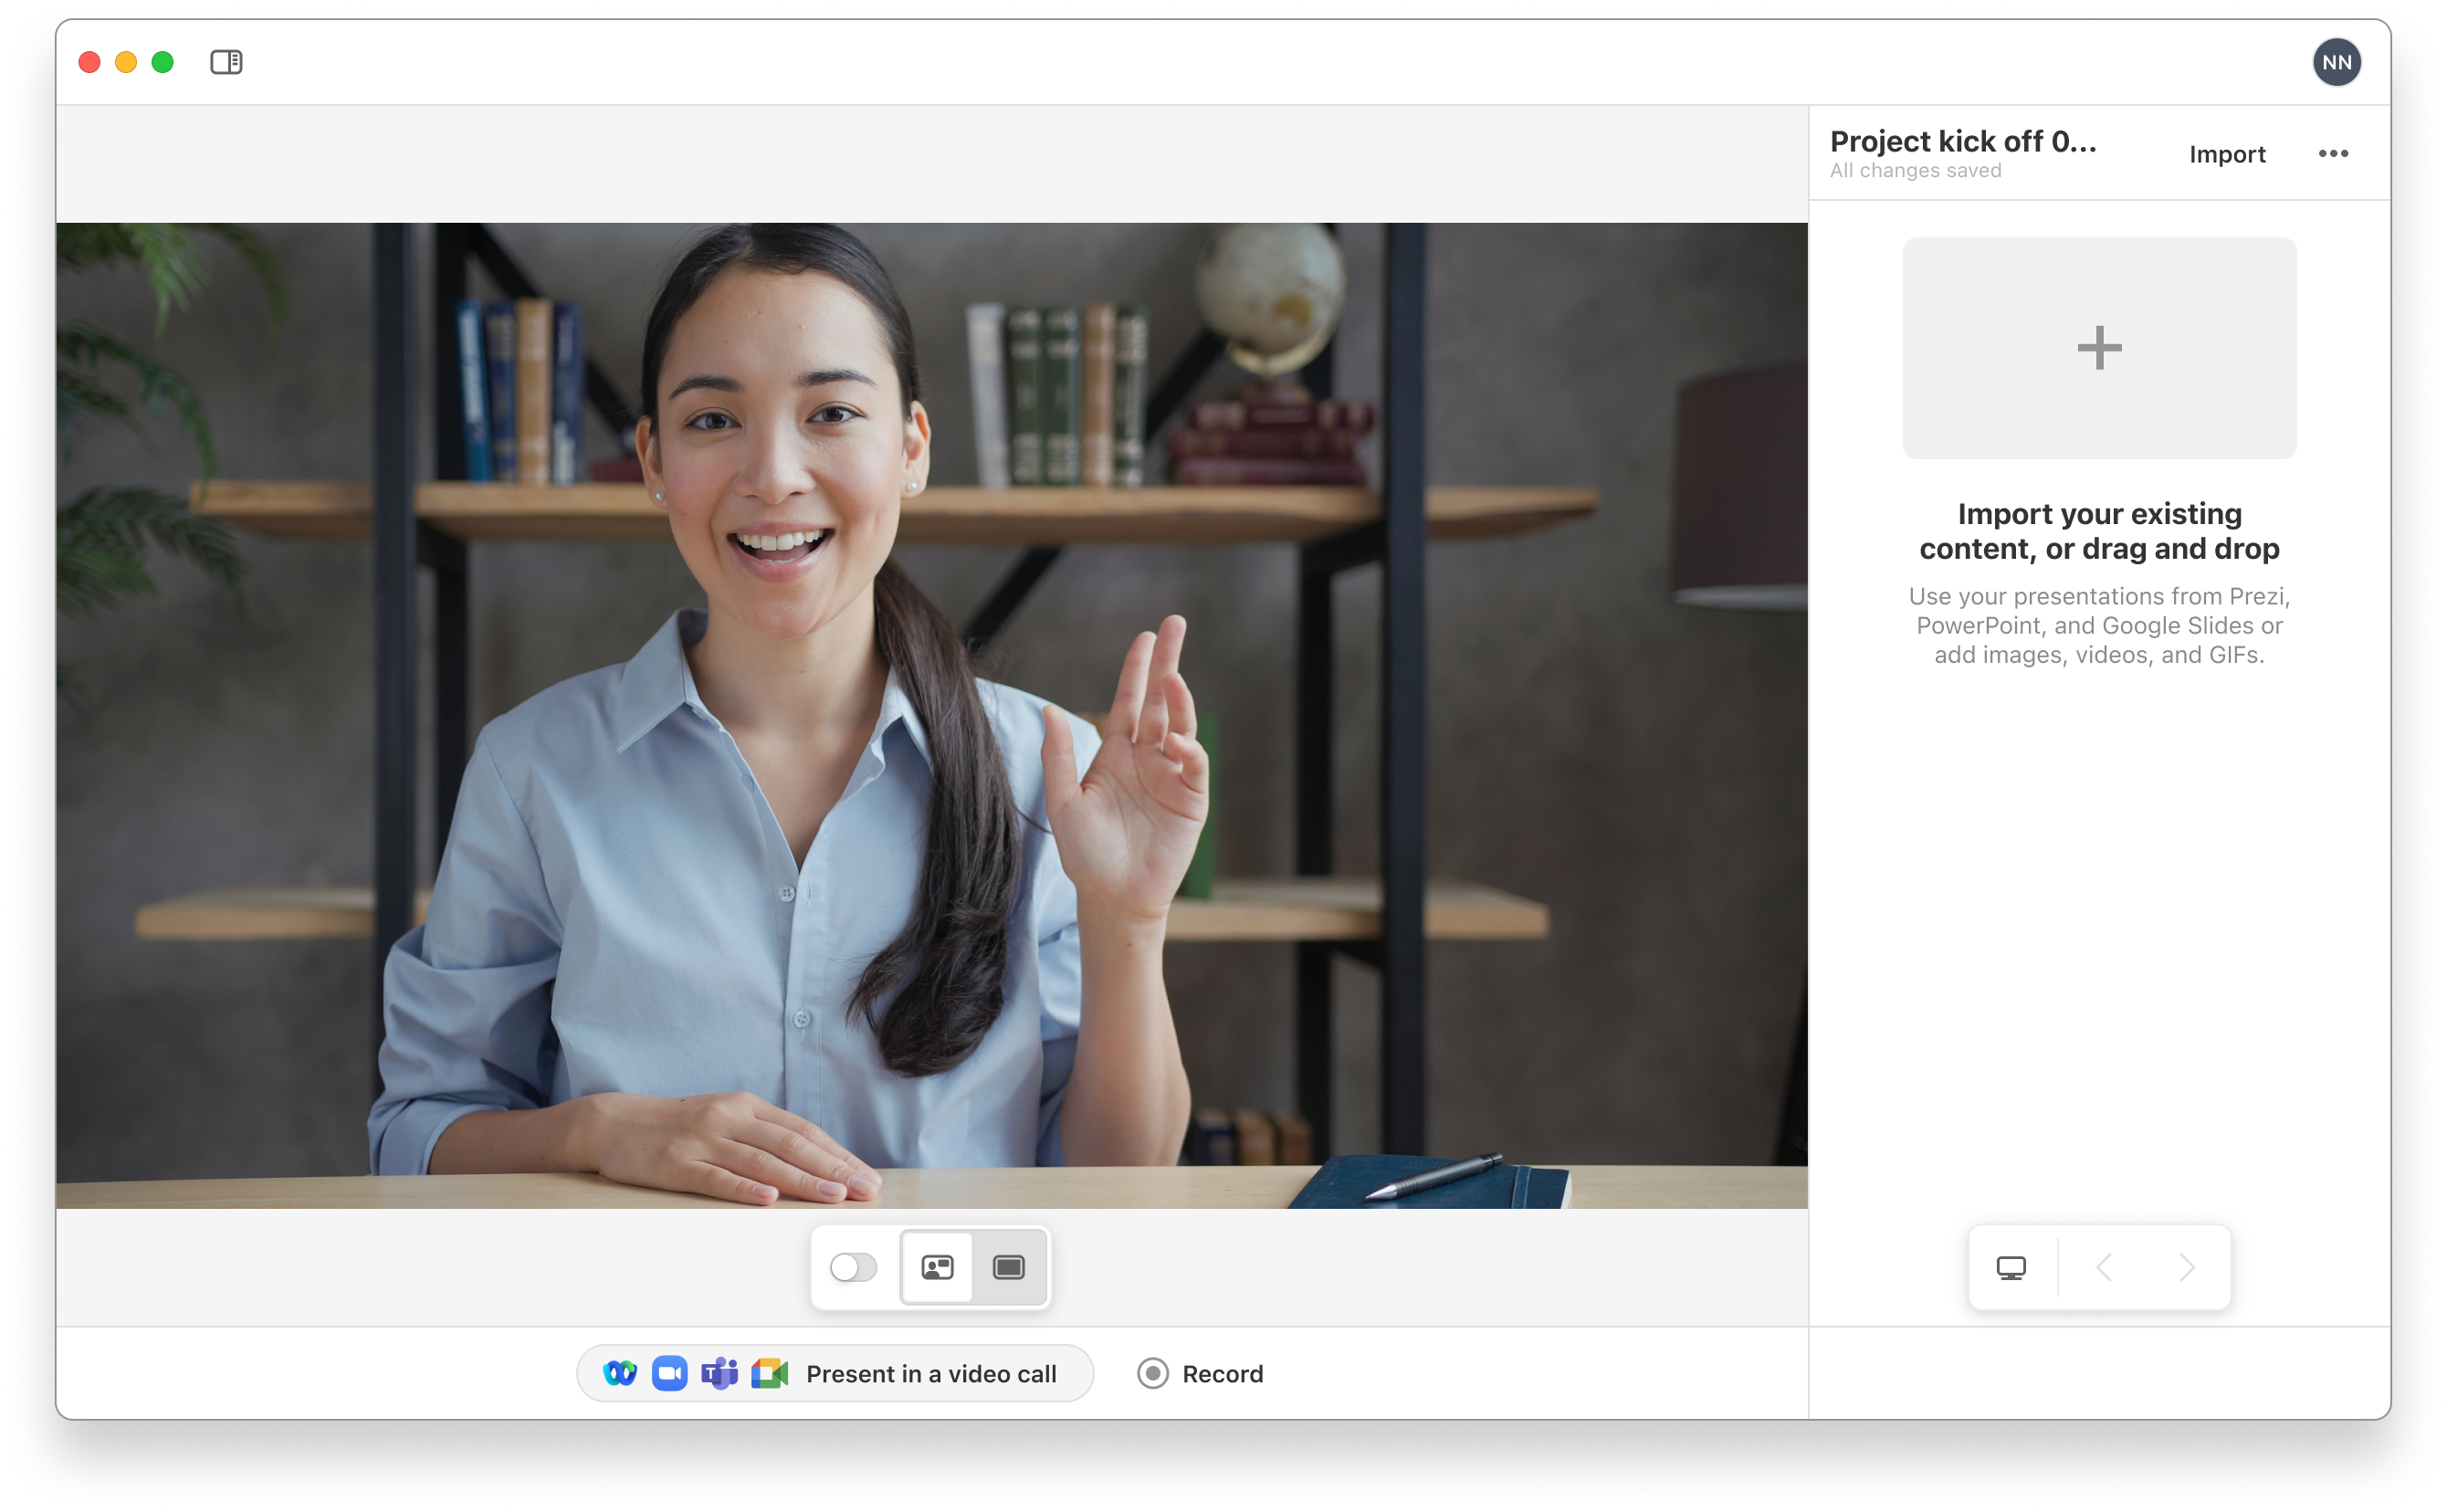Click the Project kick off title

pos(1962,142)
